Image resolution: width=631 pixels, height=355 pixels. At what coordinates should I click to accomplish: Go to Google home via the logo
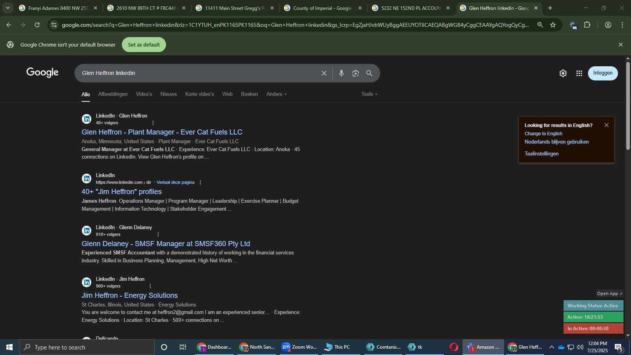click(43, 73)
